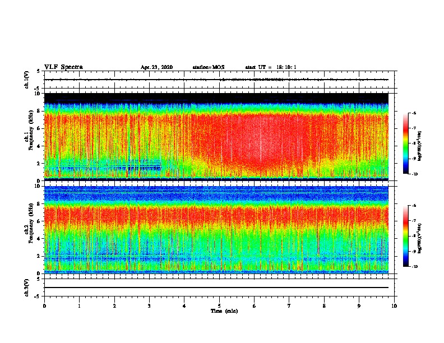The image size is (444, 343).
Task: Click the ch.1 frequency tick label "4"
Action: click(39, 146)
